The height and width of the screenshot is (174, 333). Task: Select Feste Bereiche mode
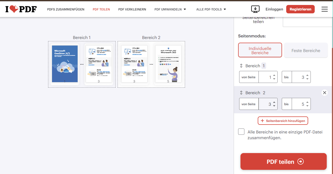pos(306,50)
